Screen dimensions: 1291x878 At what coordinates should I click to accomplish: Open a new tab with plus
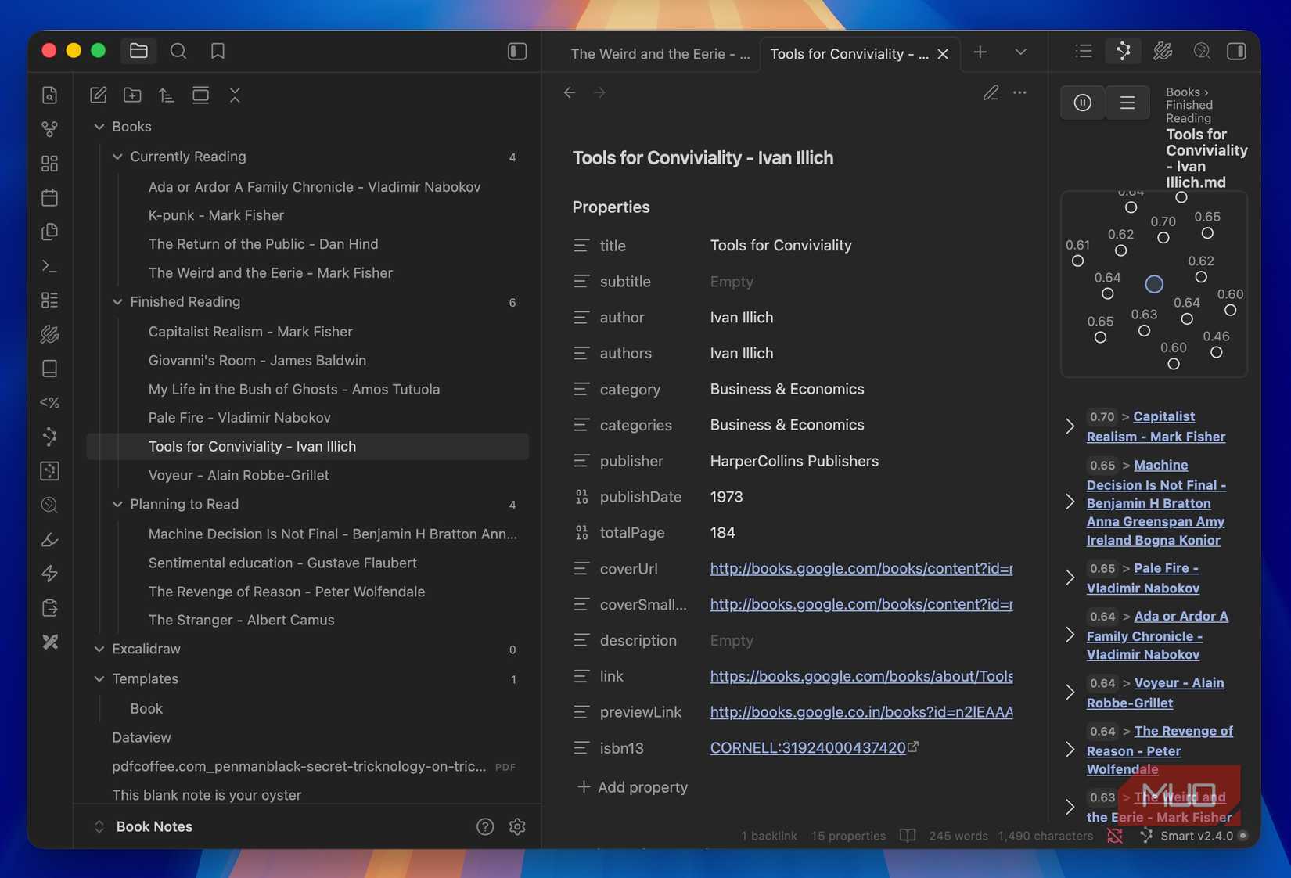[980, 52]
